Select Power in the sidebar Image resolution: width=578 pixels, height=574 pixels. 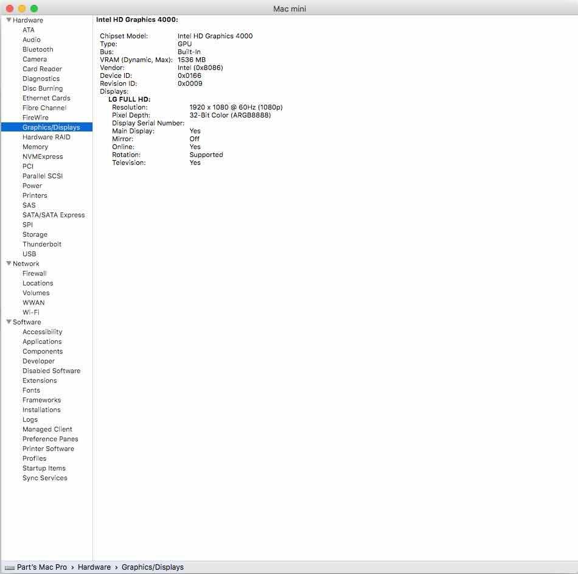[32, 186]
